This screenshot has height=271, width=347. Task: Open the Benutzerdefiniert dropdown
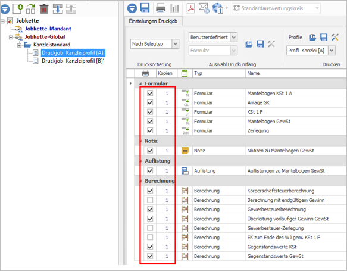pyautogui.click(x=234, y=37)
